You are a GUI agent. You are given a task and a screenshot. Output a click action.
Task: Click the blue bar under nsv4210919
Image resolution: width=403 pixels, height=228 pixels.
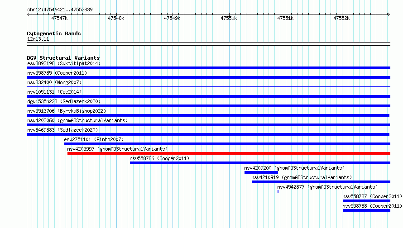pyautogui.click(x=321, y=182)
